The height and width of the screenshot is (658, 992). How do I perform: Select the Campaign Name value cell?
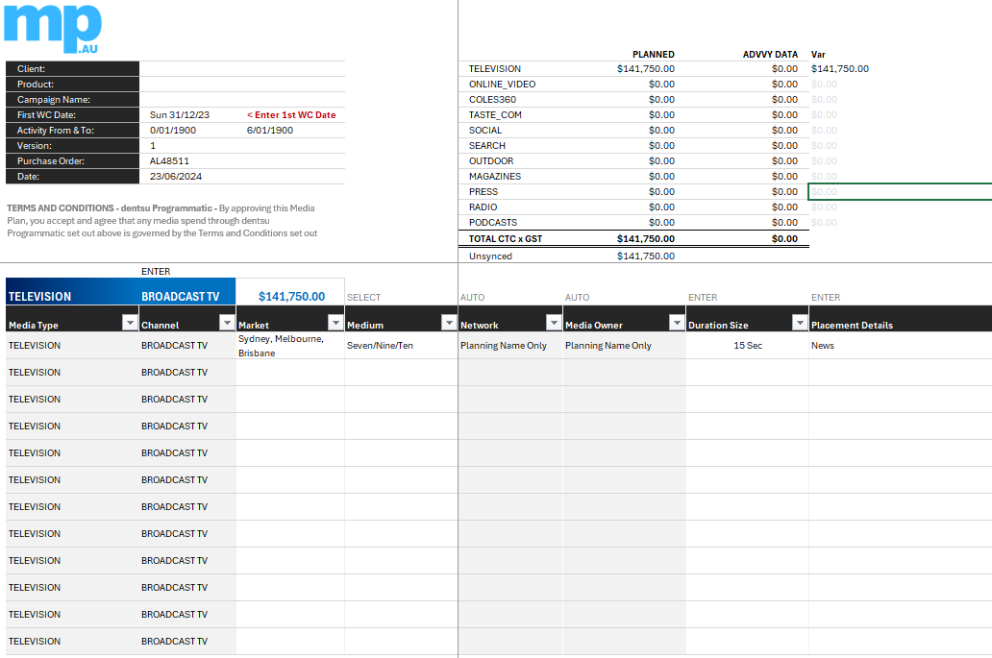coord(241,100)
